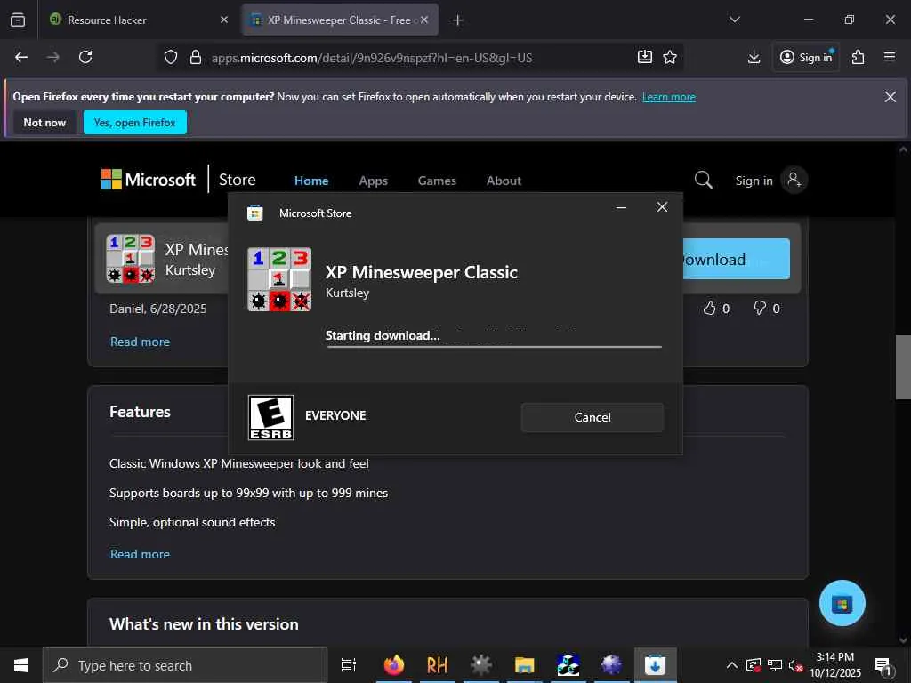Open the Firefox downloads panel

754,57
